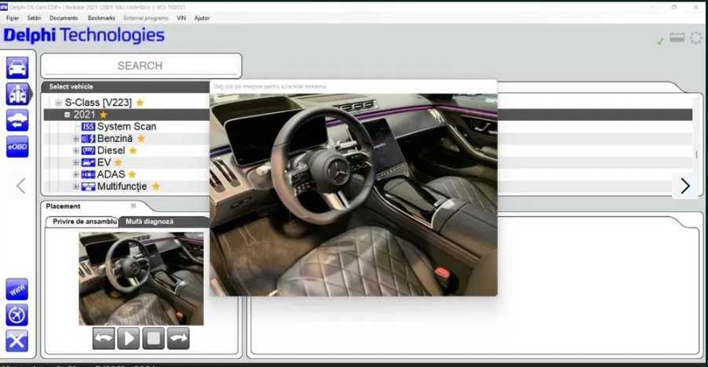This screenshot has height=367, width=708.
Task: Click the stop slideshow button
Action: 154,338
